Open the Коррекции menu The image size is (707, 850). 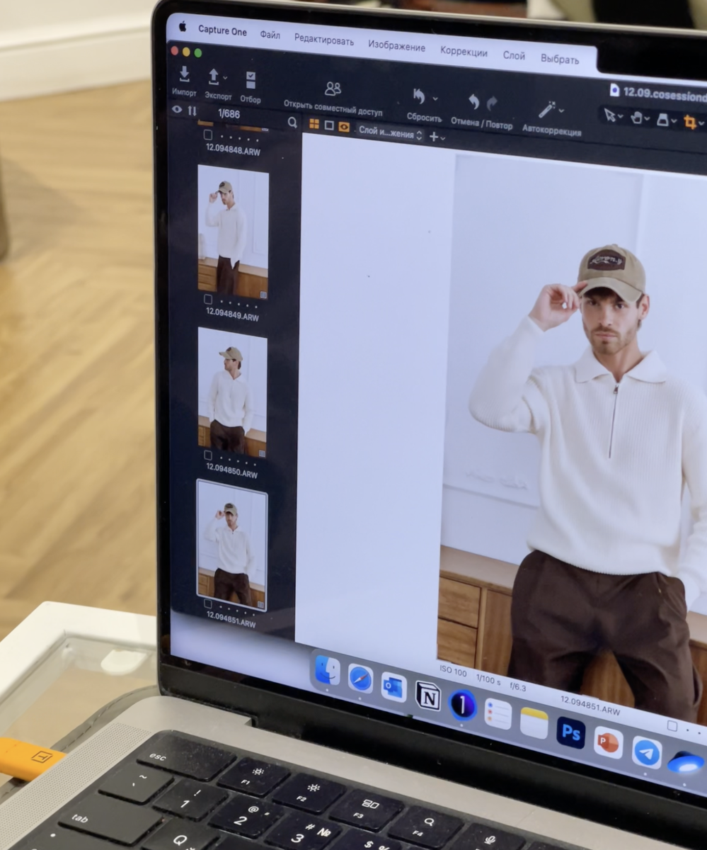(x=464, y=52)
